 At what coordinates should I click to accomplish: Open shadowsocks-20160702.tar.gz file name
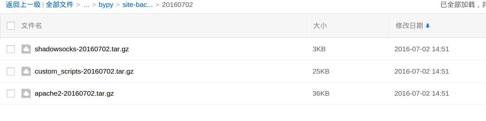coord(82,49)
